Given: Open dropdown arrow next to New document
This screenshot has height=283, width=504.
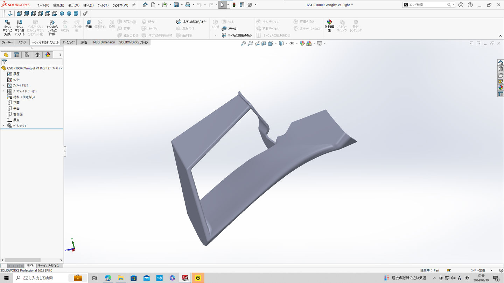Looking at the screenshot, I should coord(159,5).
